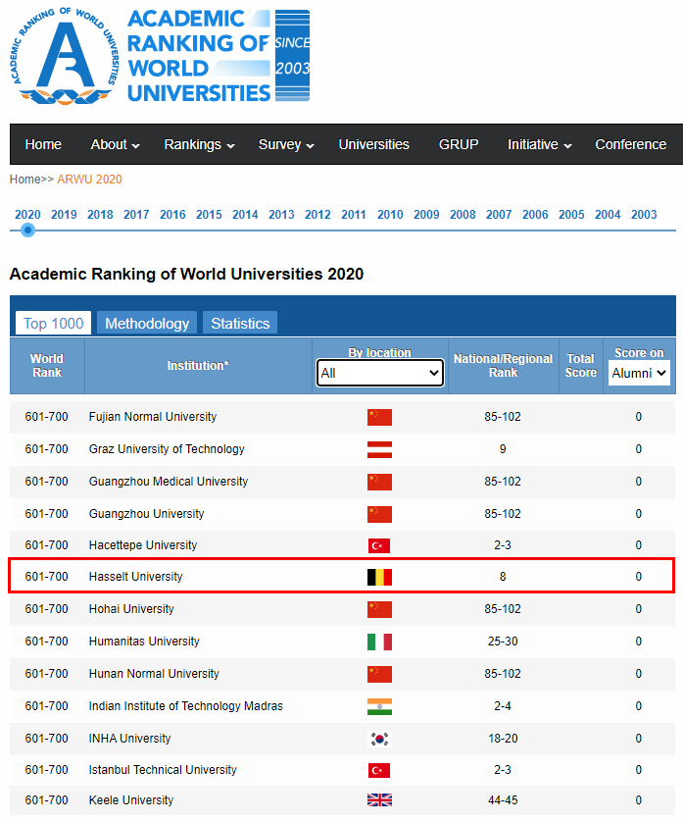Screen dimensions: 683x822
Task: Select year 2015 on timeline
Action: 209,215
